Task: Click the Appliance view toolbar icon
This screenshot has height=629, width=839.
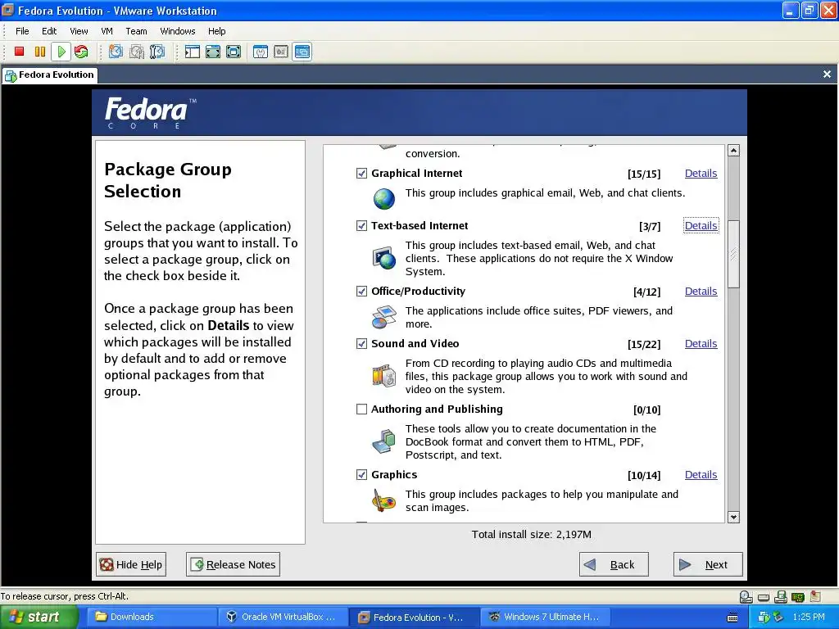Action: [x=281, y=52]
